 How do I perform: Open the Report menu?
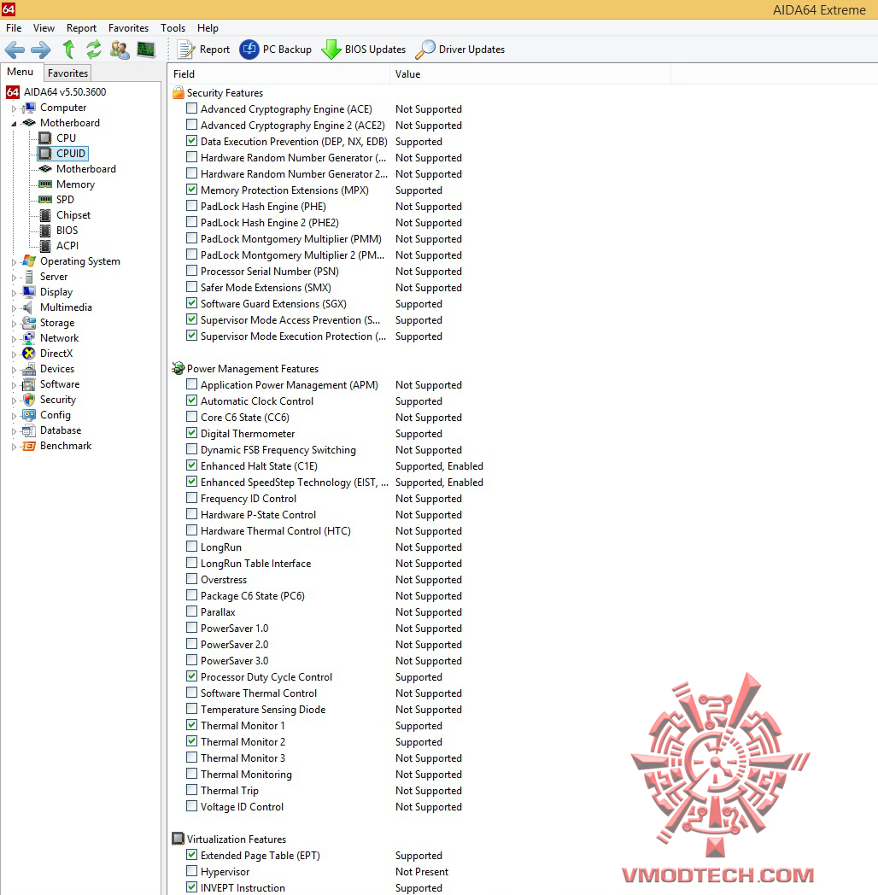click(81, 28)
